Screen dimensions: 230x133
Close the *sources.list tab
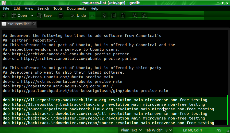coord(33,24)
